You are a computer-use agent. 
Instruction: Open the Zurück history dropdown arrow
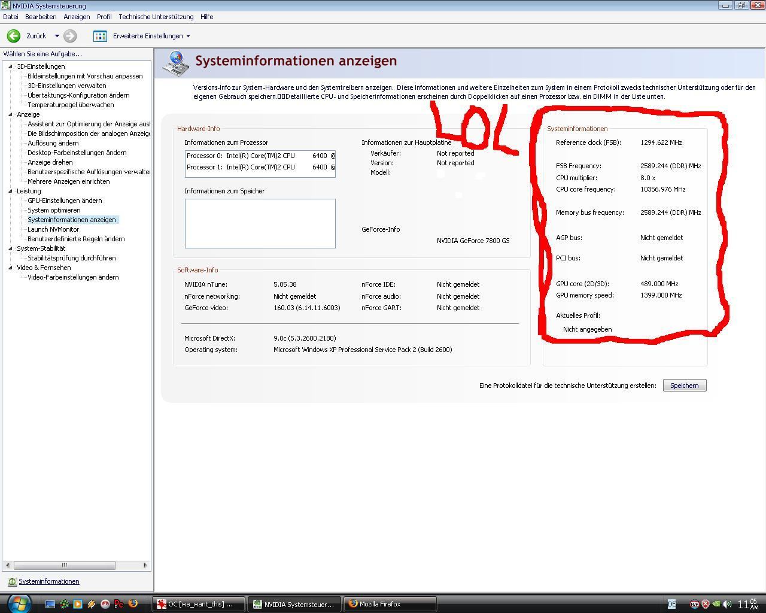click(x=57, y=36)
